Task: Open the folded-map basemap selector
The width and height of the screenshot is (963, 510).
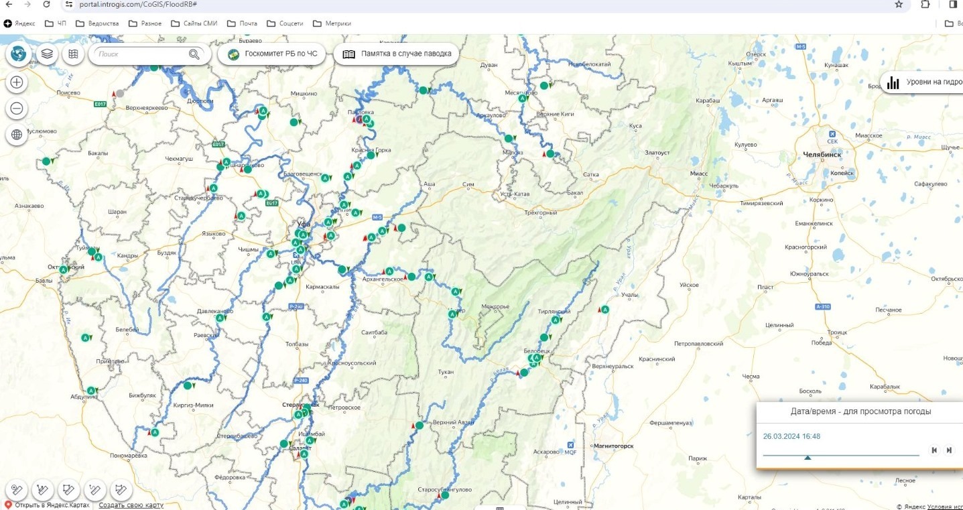Action: [73, 54]
